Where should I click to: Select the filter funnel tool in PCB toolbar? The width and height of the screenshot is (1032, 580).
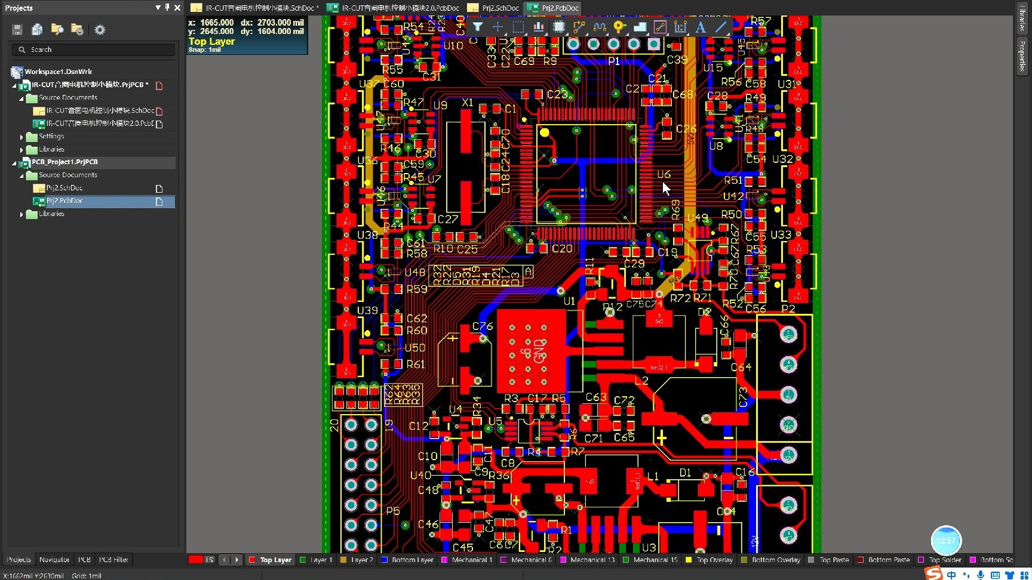point(478,27)
